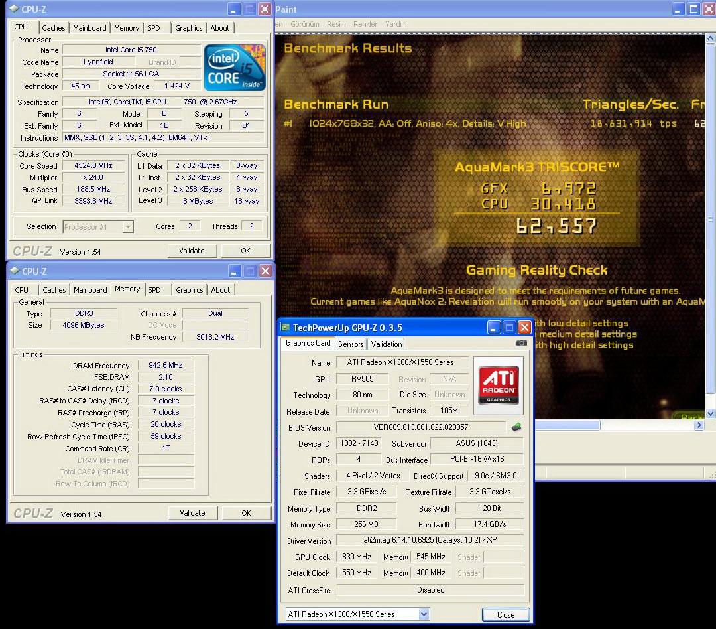Open the Processor #1 selection dropdown
Screen dimensions: 716x629
129,227
